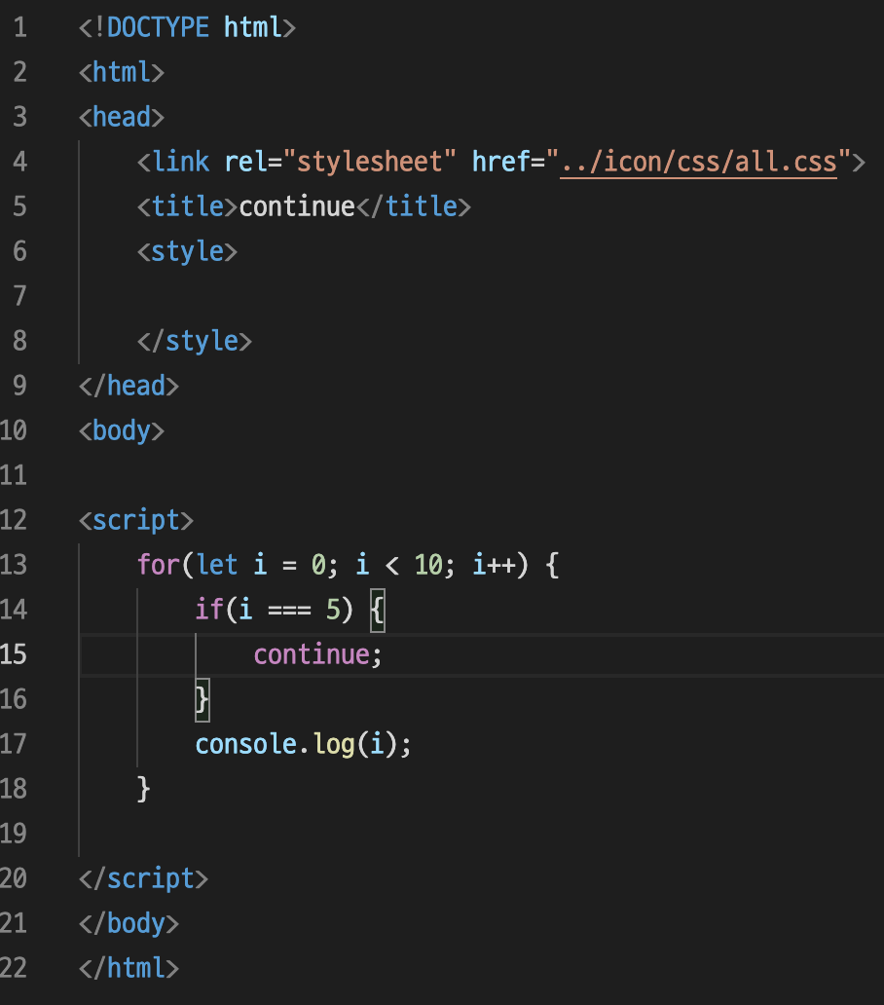
Task: Click line number 17 in gutter
Action: 14,744
